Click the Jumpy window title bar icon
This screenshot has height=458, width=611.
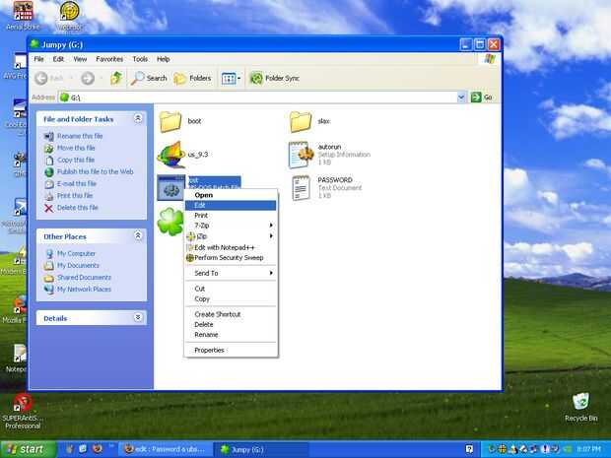click(x=35, y=44)
